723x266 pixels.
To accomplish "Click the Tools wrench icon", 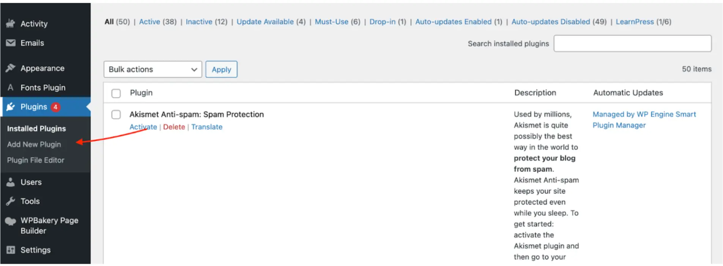I will click(x=11, y=201).
